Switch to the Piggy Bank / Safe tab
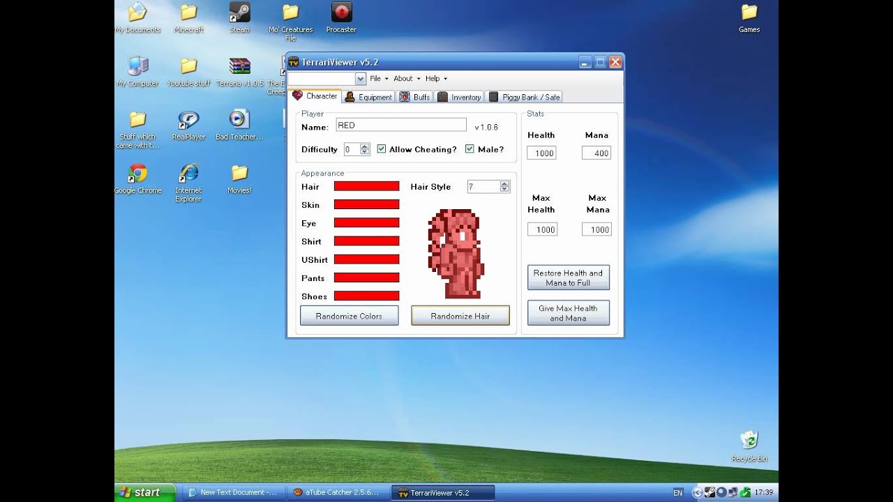Viewport: 893px width, 502px height. click(x=524, y=97)
